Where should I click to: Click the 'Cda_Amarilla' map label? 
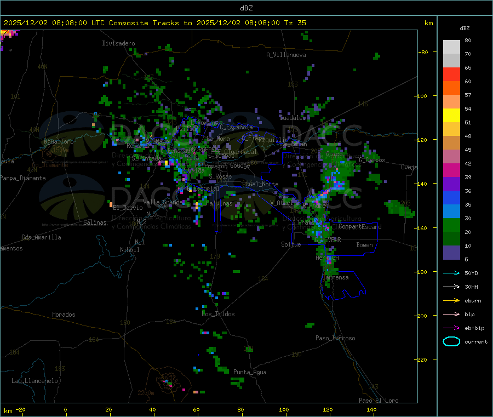click(x=41, y=237)
